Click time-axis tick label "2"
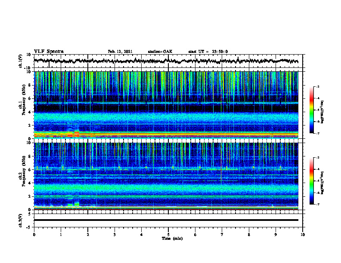 (x=88, y=235)
